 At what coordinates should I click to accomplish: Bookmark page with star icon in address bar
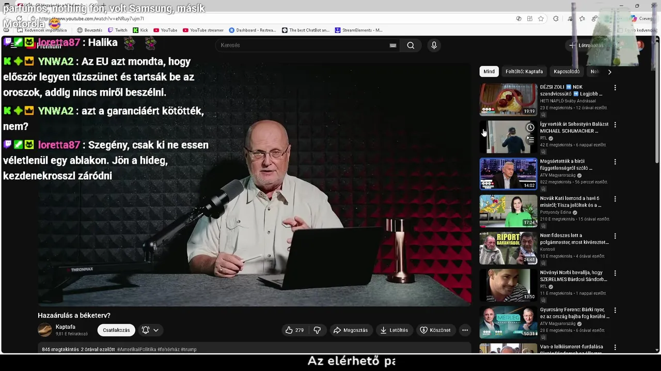click(541, 19)
